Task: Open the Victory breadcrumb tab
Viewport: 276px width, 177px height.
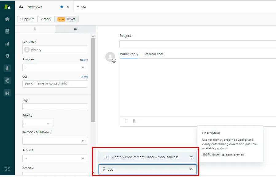Action: pyautogui.click(x=46, y=19)
